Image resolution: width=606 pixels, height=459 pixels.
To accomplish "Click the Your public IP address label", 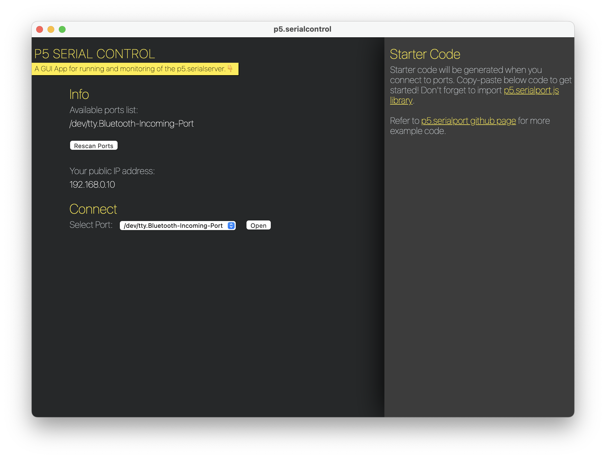I will (112, 171).
